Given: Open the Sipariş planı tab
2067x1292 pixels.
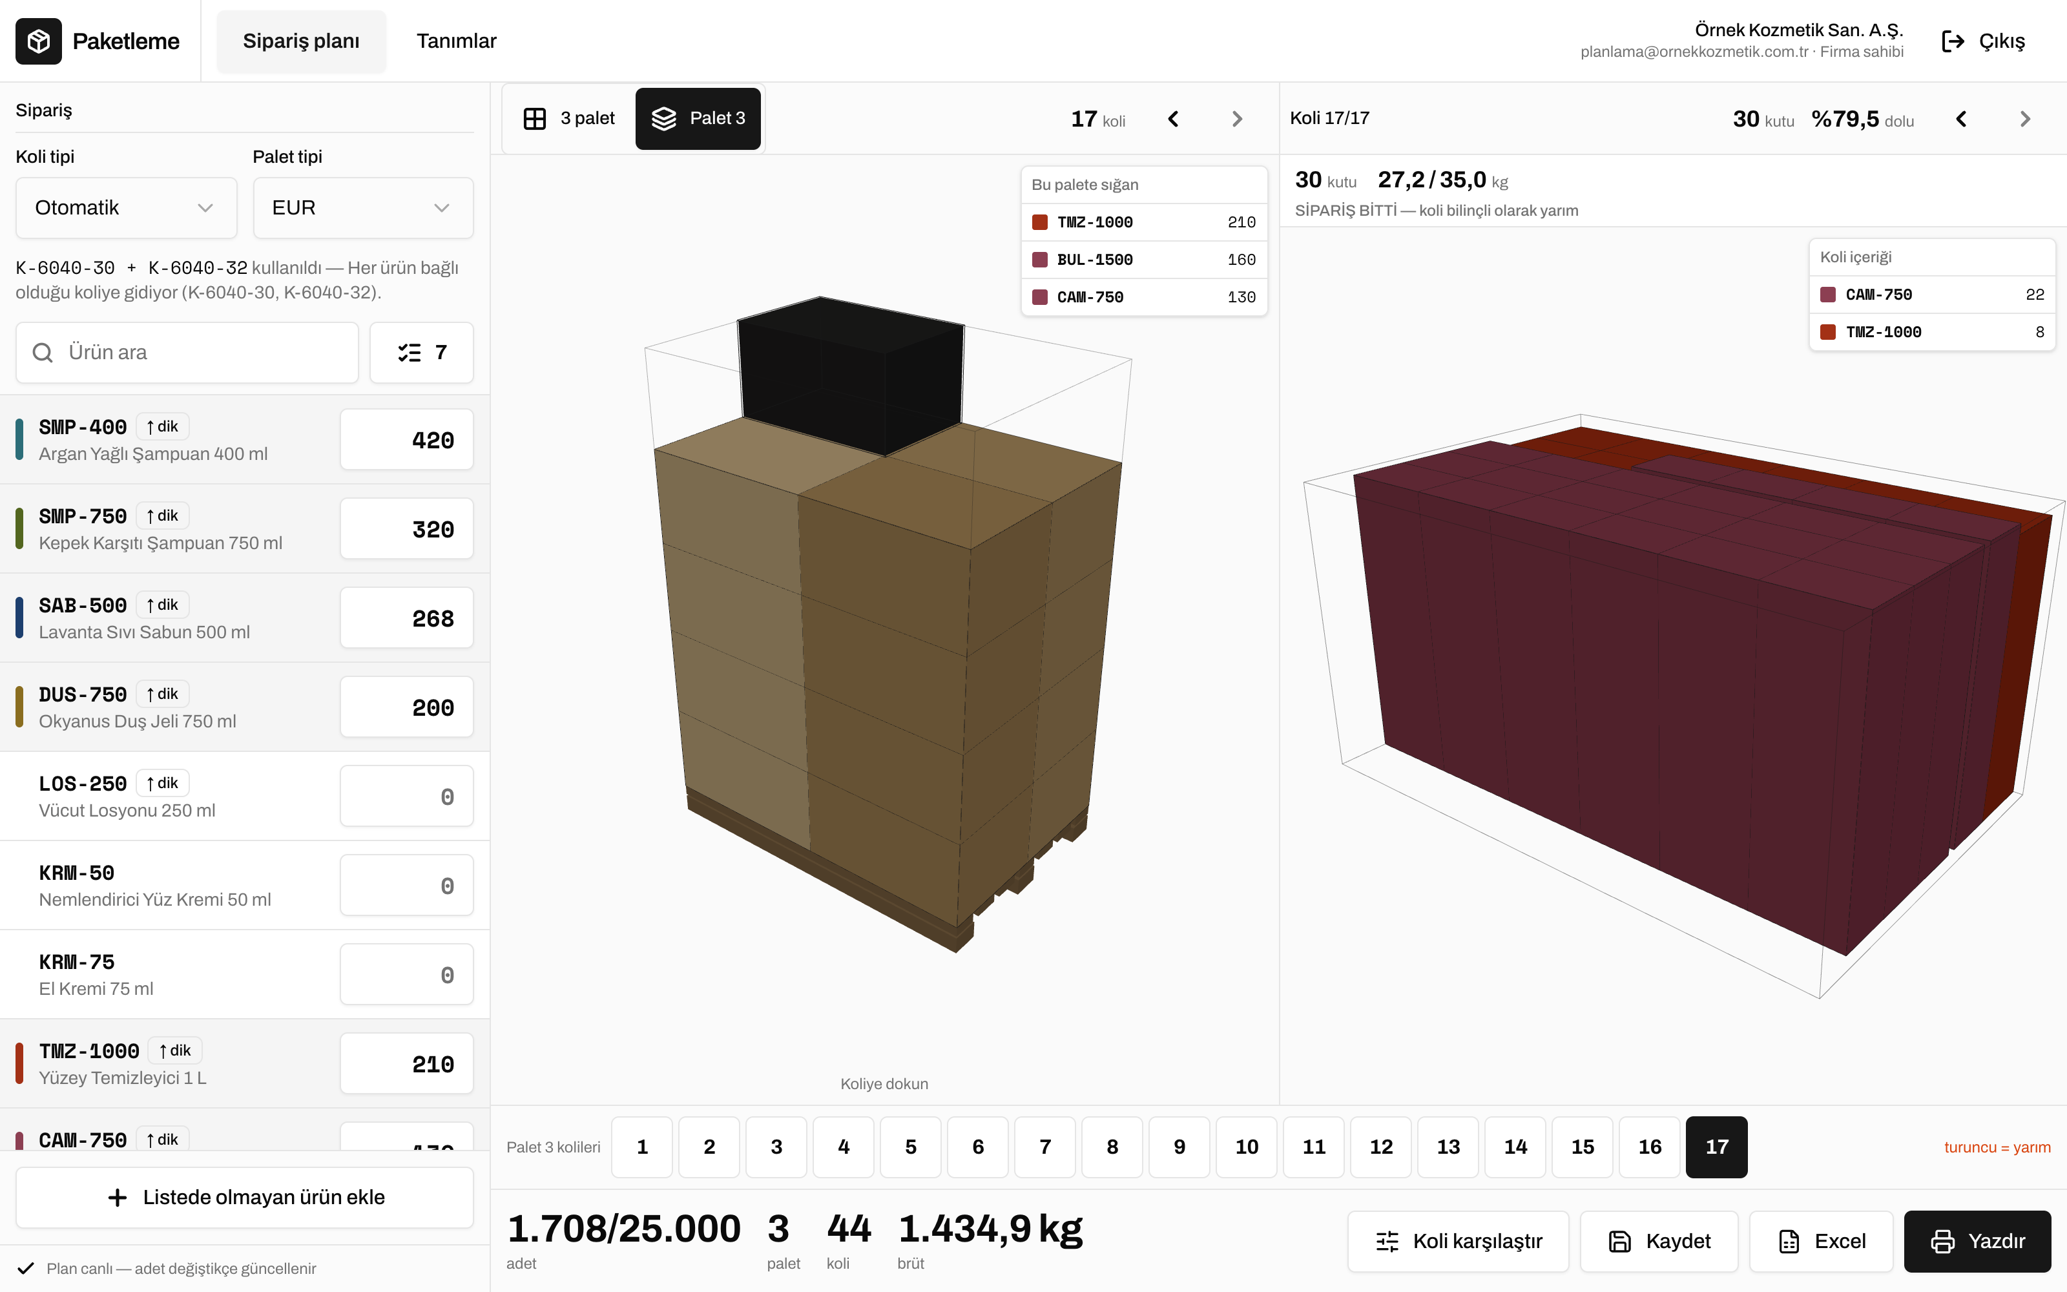Looking at the screenshot, I should [x=300, y=41].
